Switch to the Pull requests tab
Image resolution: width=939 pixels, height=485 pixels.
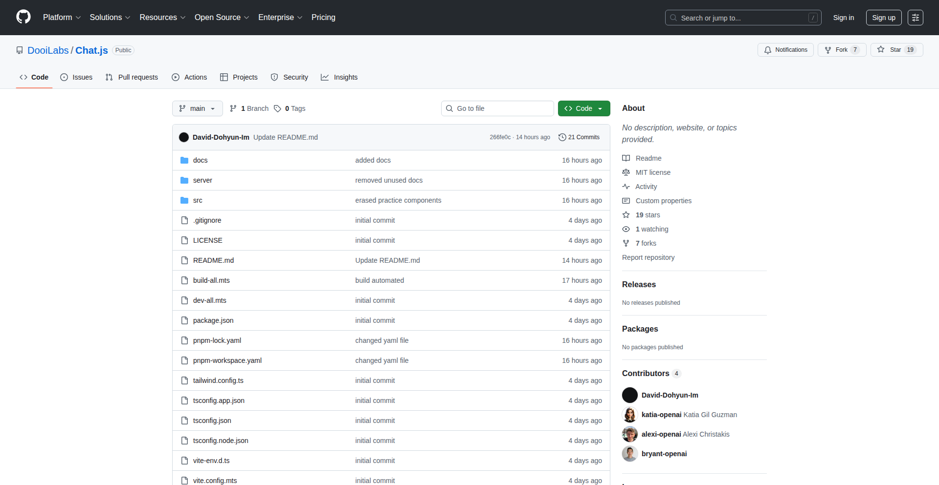(132, 77)
